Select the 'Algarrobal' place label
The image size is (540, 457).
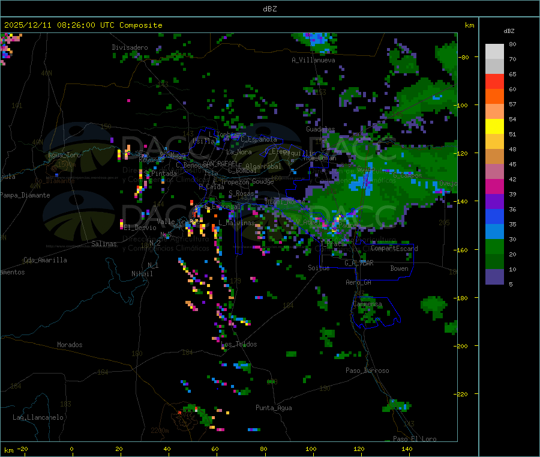263,166
